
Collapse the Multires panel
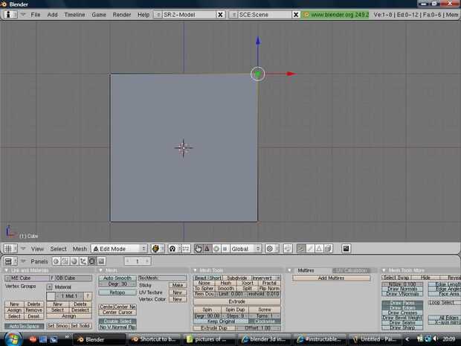click(x=289, y=270)
